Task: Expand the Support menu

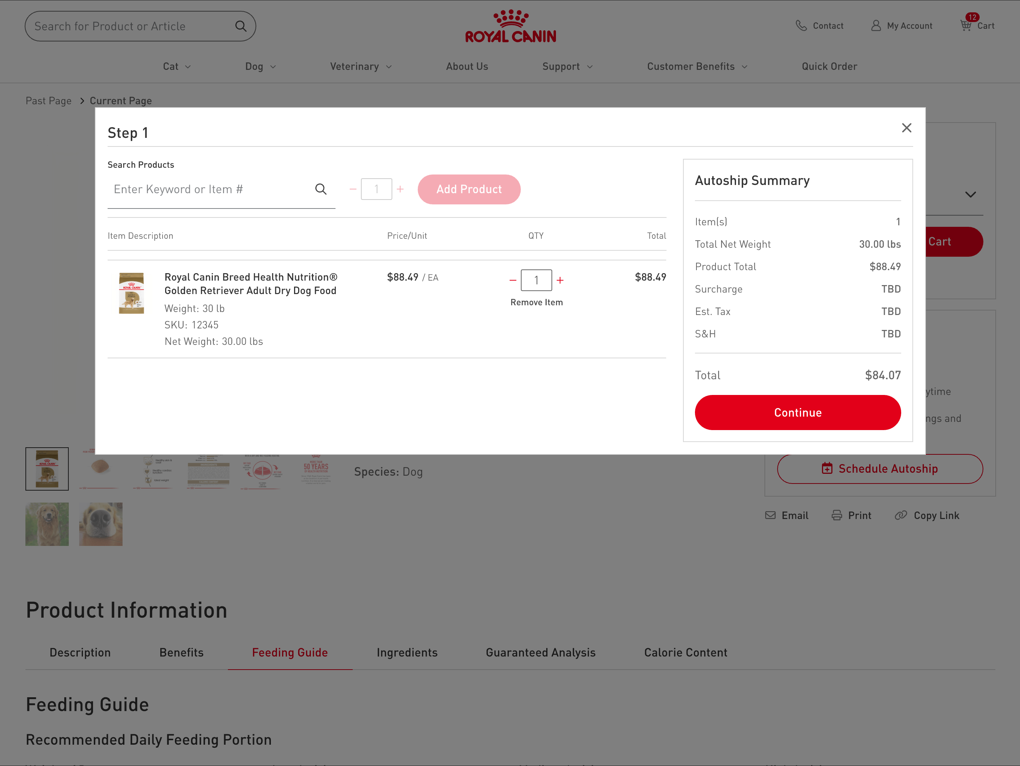Action: (567, 67)
